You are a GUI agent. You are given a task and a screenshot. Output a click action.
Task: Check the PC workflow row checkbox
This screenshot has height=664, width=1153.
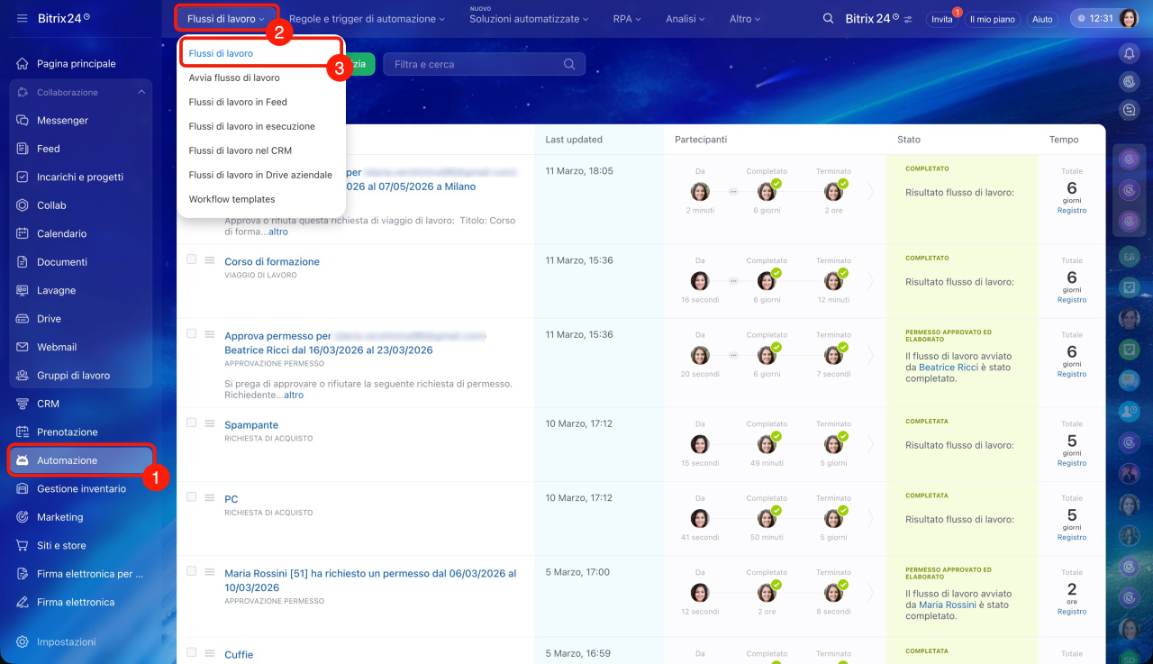coord(191,496)
